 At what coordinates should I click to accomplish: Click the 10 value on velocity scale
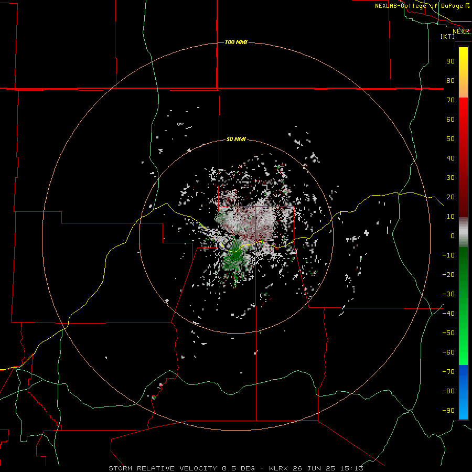coord(450,217)
